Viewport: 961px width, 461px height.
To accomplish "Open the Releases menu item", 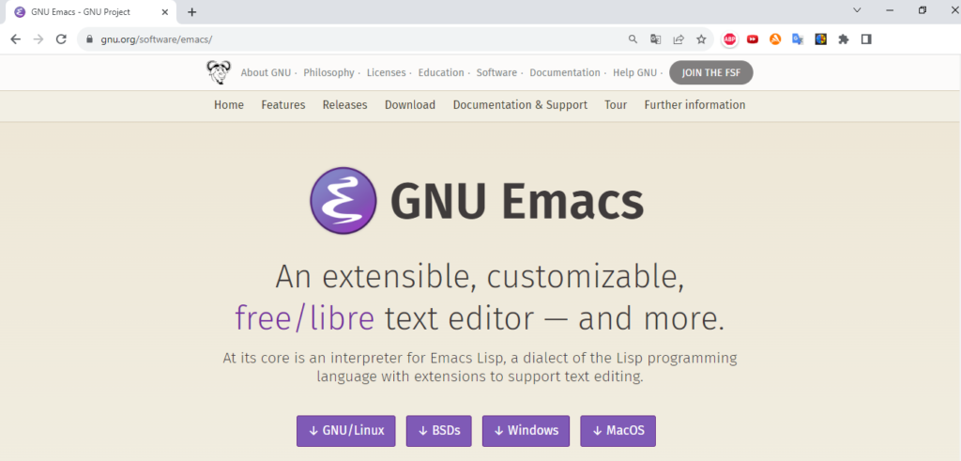I will click(345, 105).
